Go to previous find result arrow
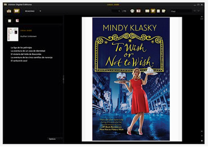208x156 pixels. [195, 11]
